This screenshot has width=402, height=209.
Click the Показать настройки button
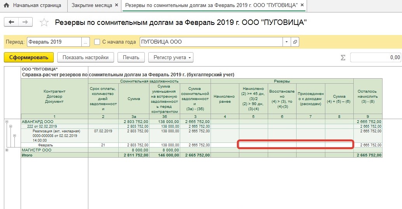tap(86, 58)
